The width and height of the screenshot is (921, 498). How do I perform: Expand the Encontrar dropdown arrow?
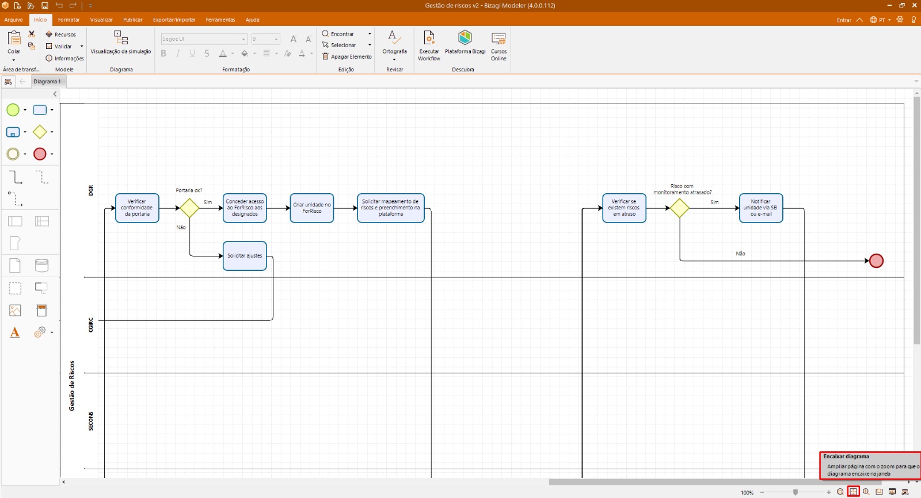tap(370, 34)
